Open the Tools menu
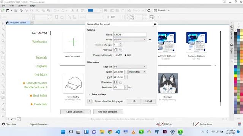243x136 pixels. point(12,6)
